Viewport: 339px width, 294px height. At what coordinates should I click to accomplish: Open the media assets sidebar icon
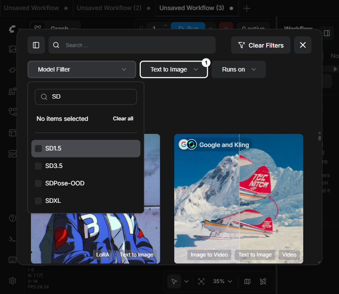point(12,49)
